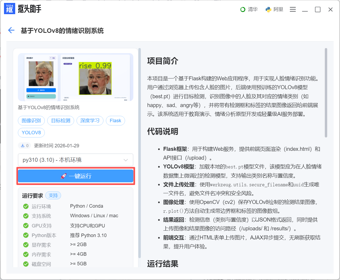Screen dimensions: 340x280
Task: Click the green check beside 运行环境
Action: (26, 206)
